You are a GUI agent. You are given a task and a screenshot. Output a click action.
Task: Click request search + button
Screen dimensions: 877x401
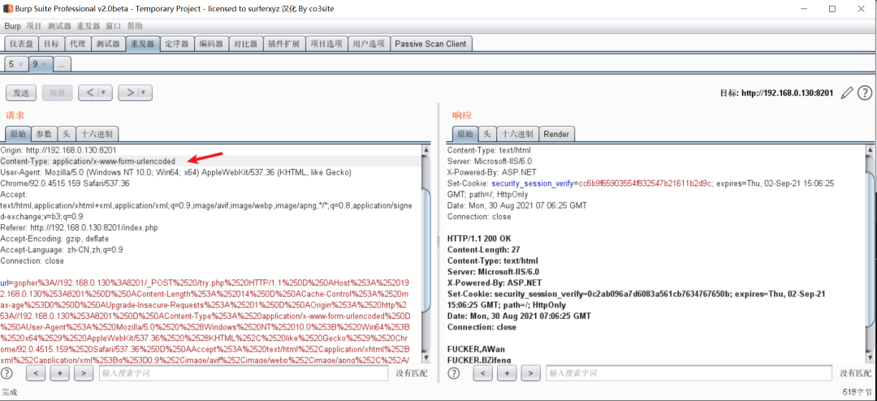pyautogui.click(x=59, y=373)
